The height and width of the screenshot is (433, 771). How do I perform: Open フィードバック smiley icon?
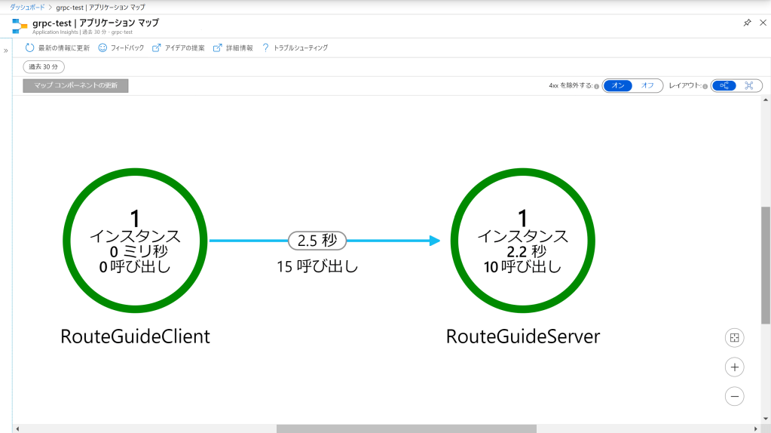click(x=102, y=48)
